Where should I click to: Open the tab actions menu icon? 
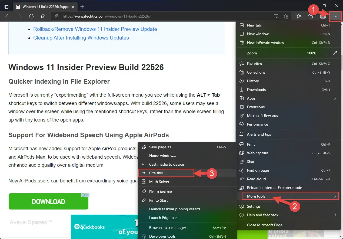pyautogui.click(x=6, y=7)
